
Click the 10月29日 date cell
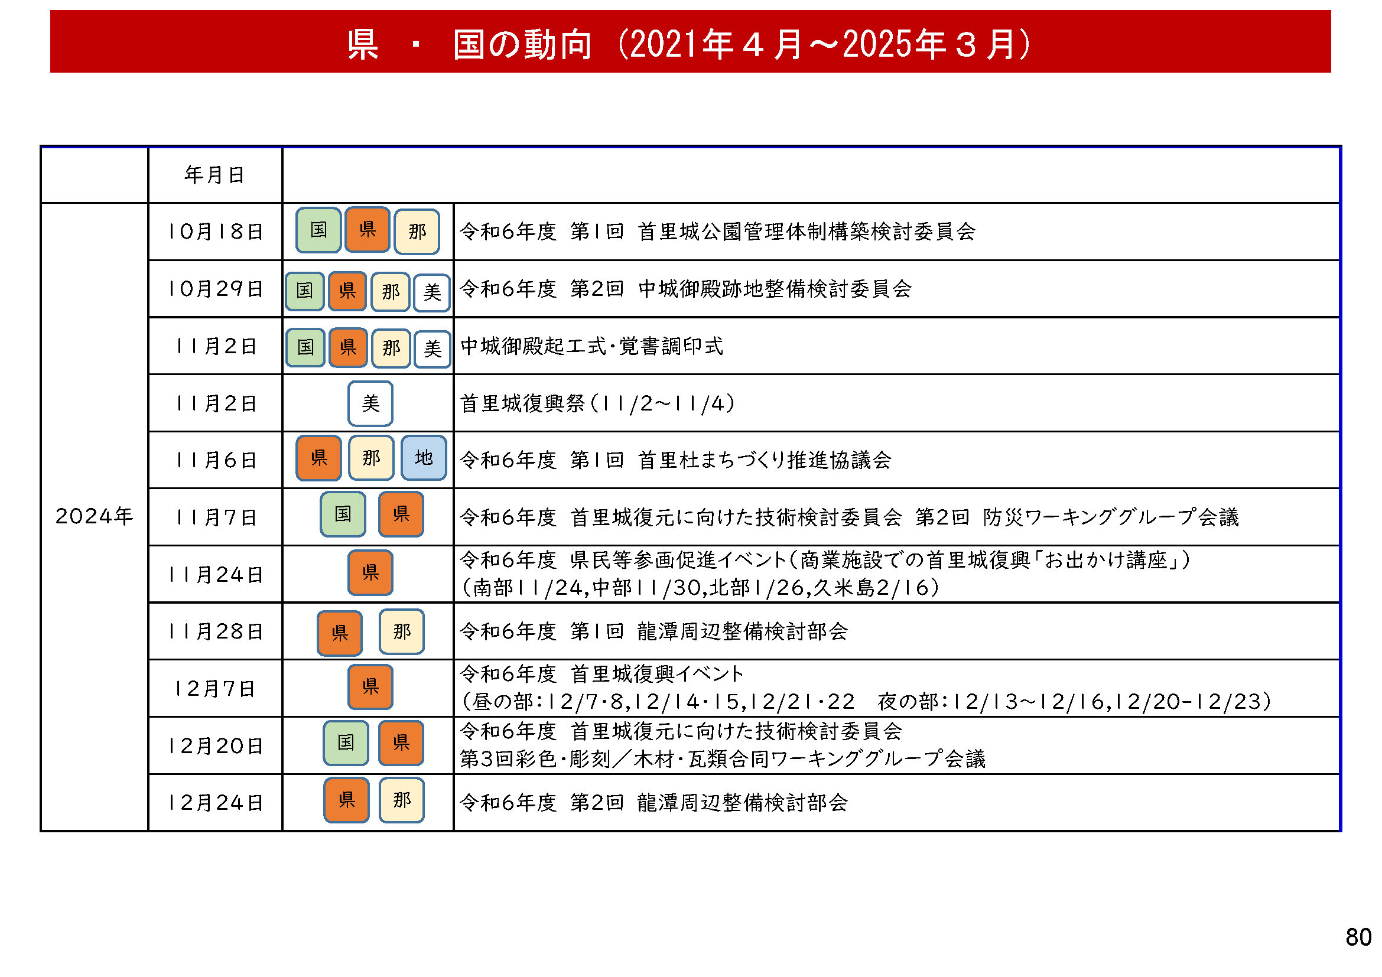(x=215, y=289)
